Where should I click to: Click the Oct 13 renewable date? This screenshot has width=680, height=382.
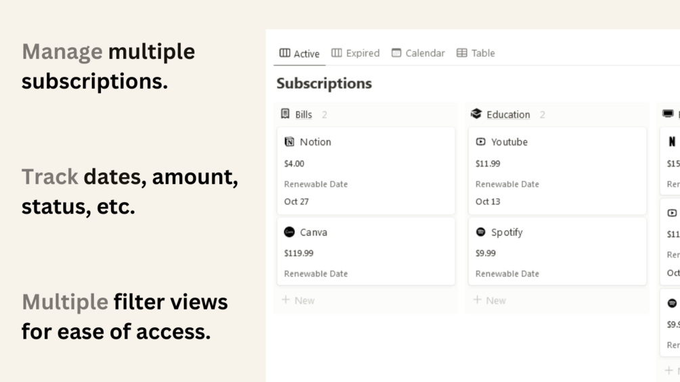[x=487, y=201]
